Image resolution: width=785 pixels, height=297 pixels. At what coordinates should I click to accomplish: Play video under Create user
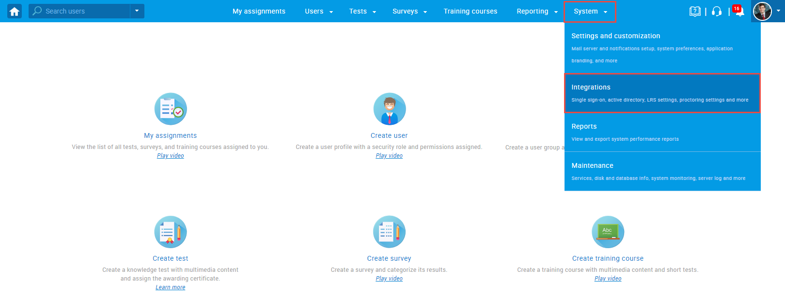tap(389, 156)
